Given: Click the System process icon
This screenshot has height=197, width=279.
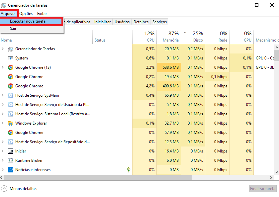Looking at the screenshot, I should click(11, 58).
